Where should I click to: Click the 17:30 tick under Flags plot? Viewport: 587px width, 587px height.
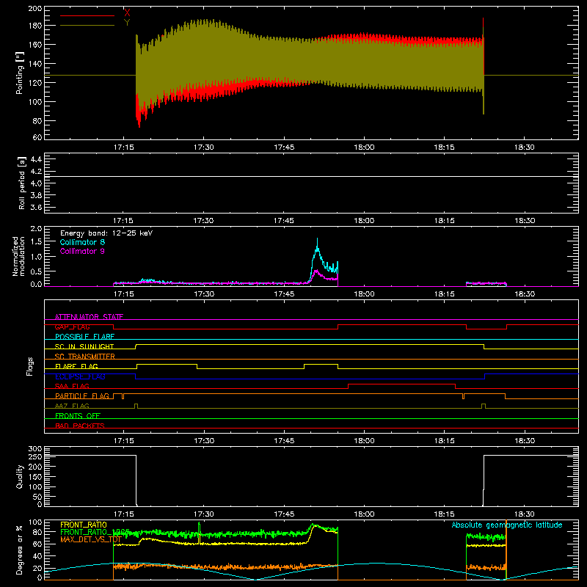(x=204, y=441)
